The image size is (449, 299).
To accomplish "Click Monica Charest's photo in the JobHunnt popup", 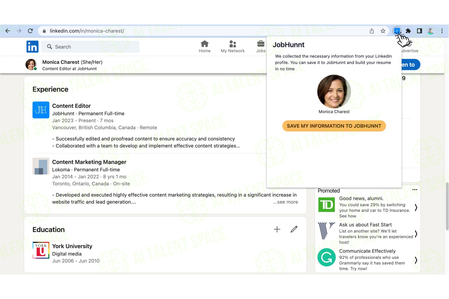I will [334, 91].
